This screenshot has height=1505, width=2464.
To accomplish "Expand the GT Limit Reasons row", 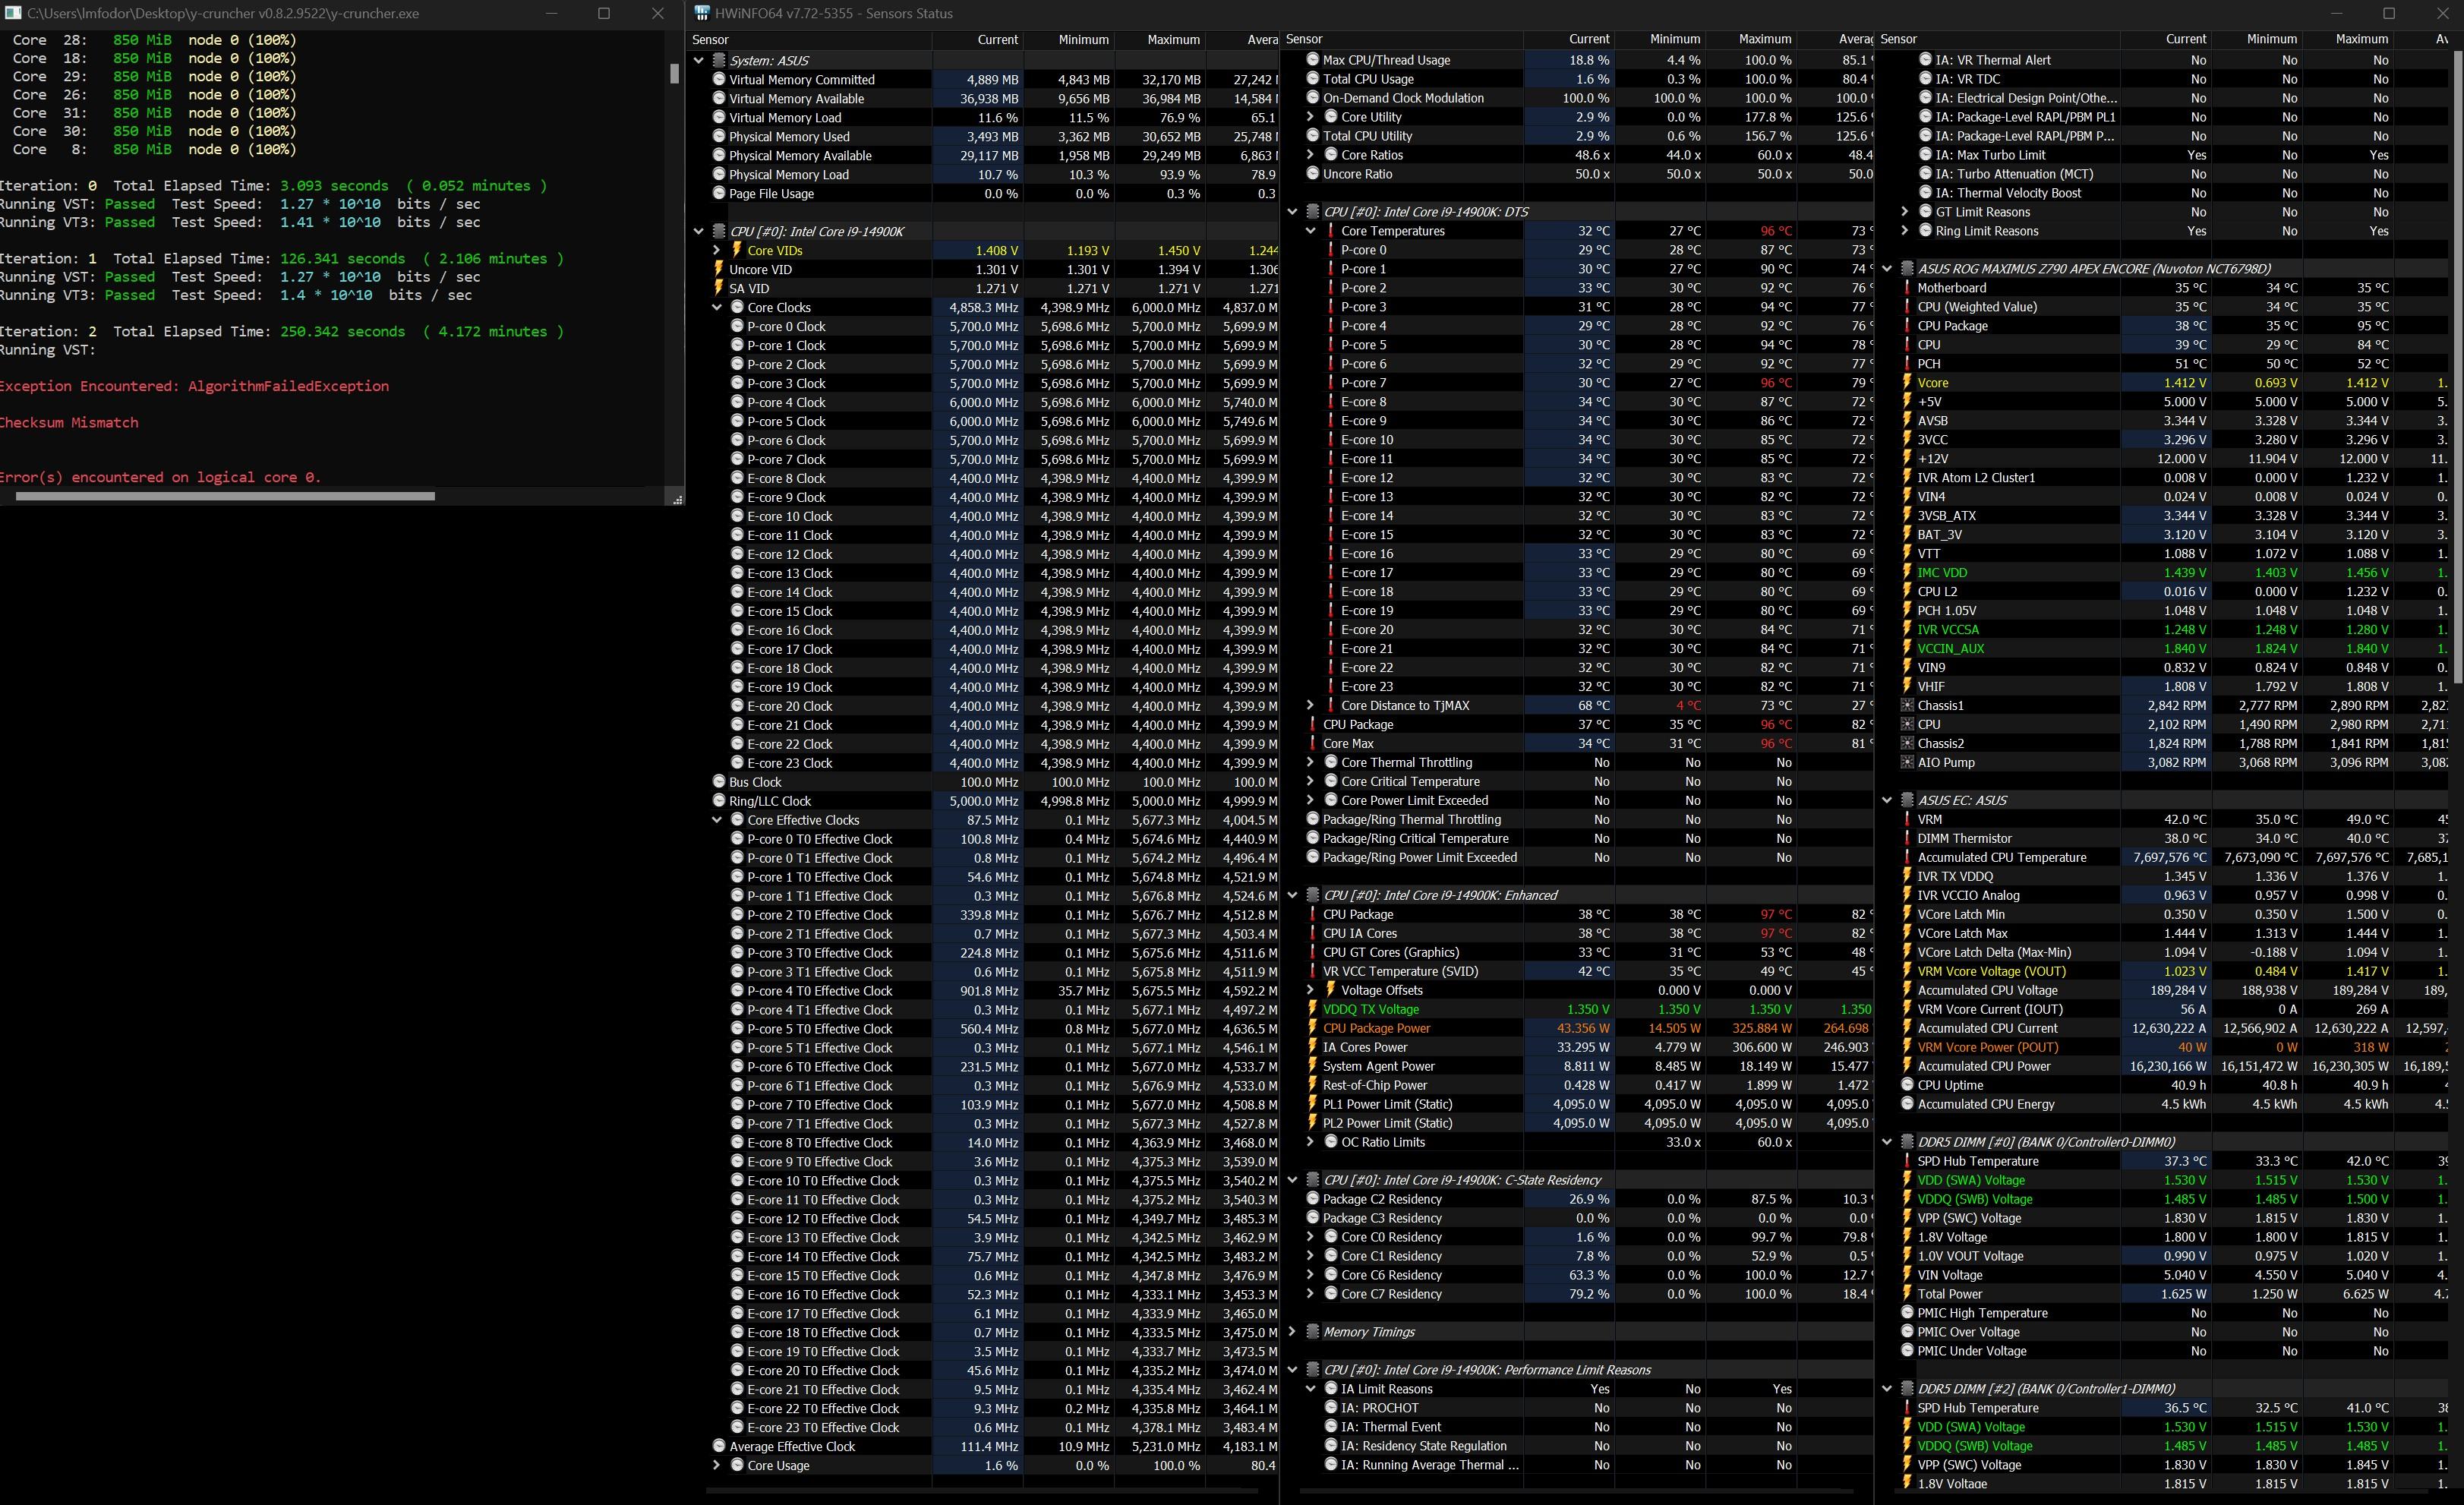I will pyautogui.click(x=1905, y=212).
